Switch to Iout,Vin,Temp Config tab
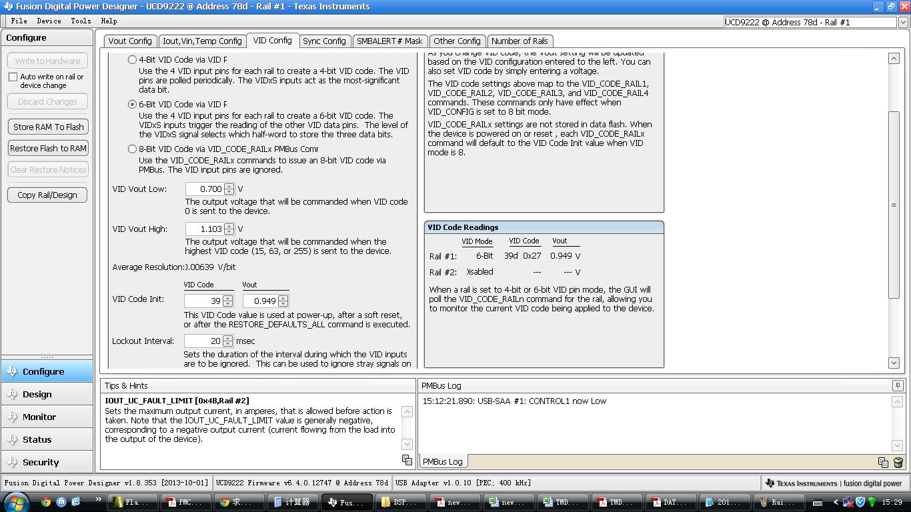The width and height of the screenshot is (911, 512). pos(202,41)
